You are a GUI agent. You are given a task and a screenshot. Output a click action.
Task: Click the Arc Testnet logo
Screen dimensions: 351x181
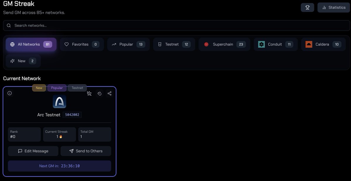(59, 102)
